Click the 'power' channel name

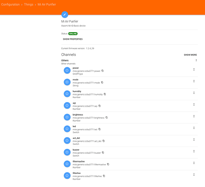coord(76,68)
